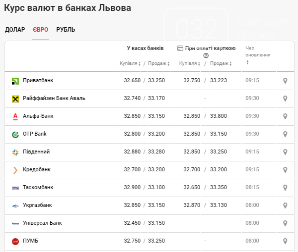Sort by update time column
This screenshot has height=252, width=298.
point(257,55)
